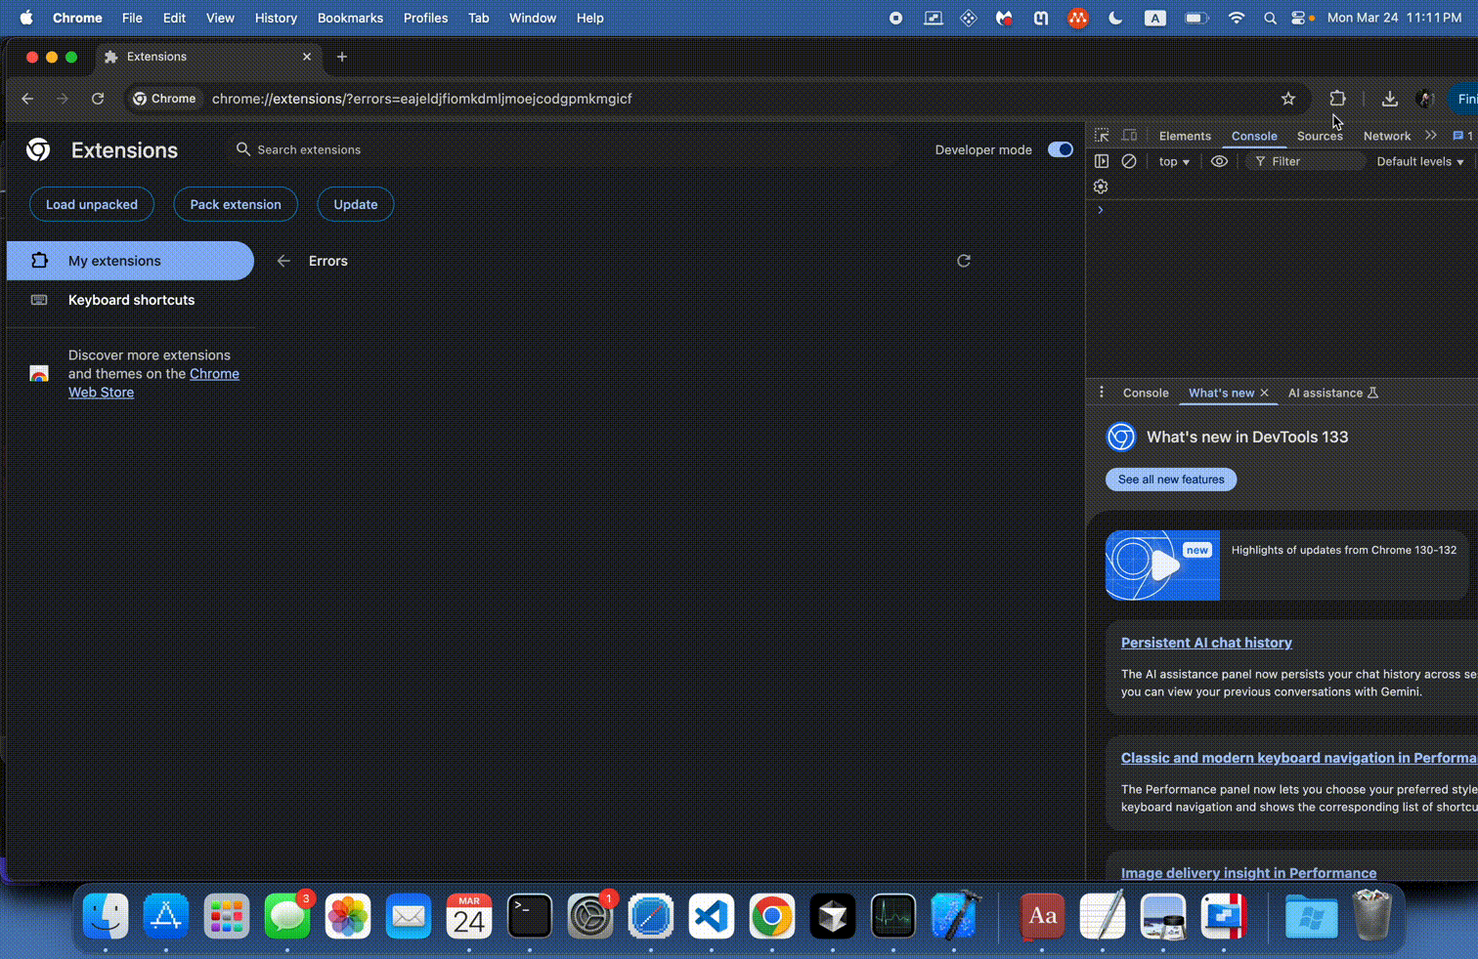Screen dimensions: 1478x959
Task: Open Terminal from the Dock
Action: [530, 916]
